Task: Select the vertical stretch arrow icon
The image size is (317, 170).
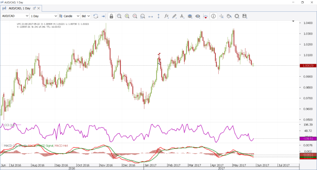Action: (158, 16)
